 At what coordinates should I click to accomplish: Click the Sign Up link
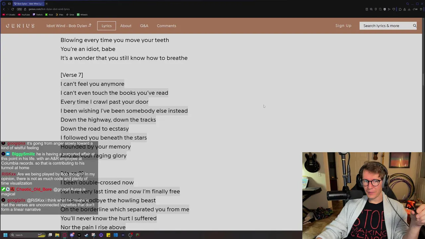click(x=343, y=26)
